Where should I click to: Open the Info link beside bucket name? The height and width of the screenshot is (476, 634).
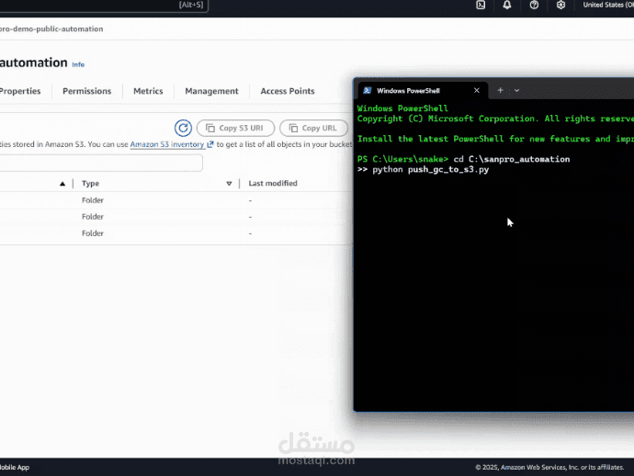point(78,64)
